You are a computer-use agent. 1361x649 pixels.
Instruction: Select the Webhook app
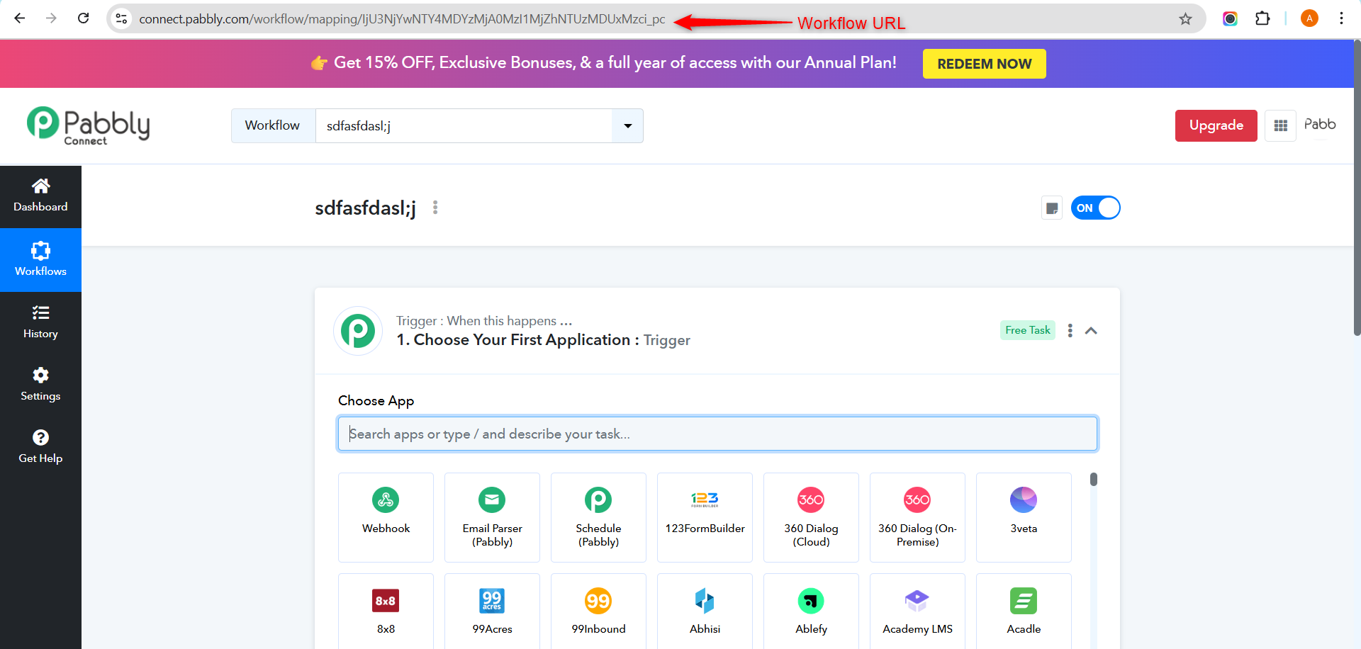tap(386, 517)
